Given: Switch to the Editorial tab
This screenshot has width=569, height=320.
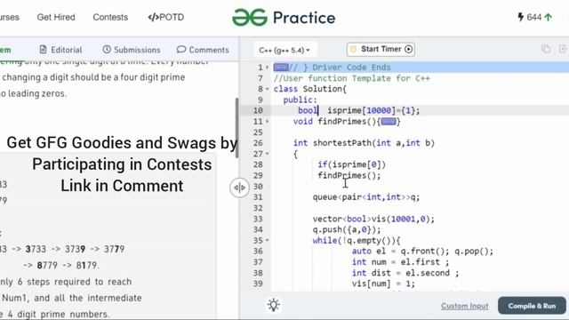Looking at the screenshot, I should click(61, 50).
